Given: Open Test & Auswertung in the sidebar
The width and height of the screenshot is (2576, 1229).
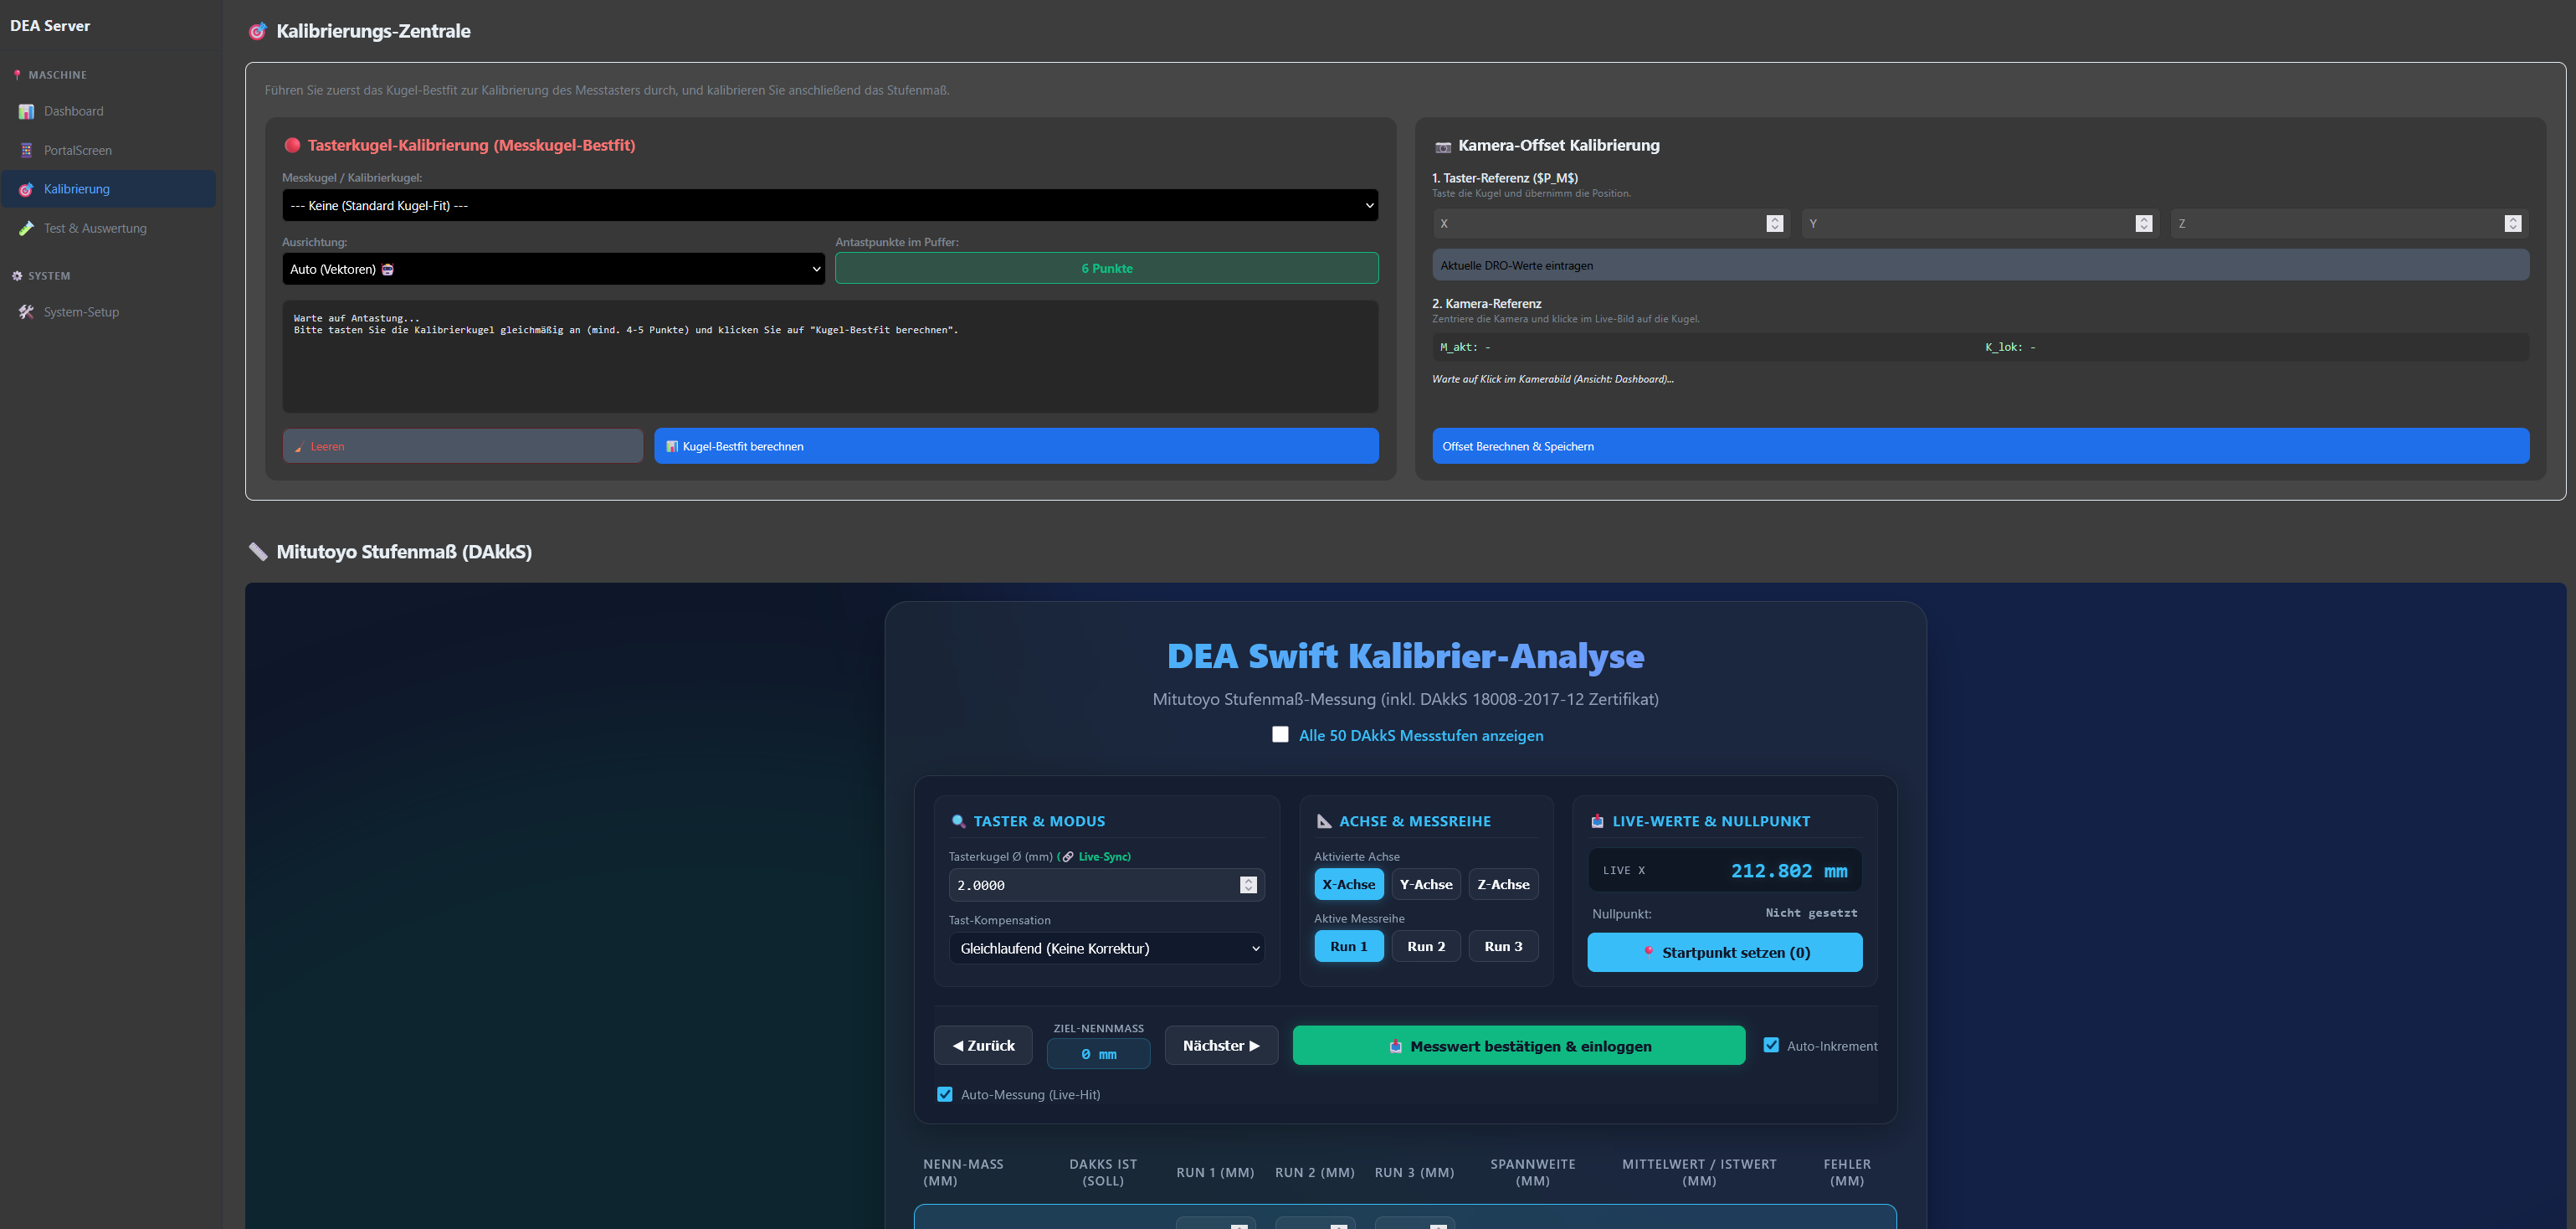Looking at the screenshot, I should coord(108,228).
